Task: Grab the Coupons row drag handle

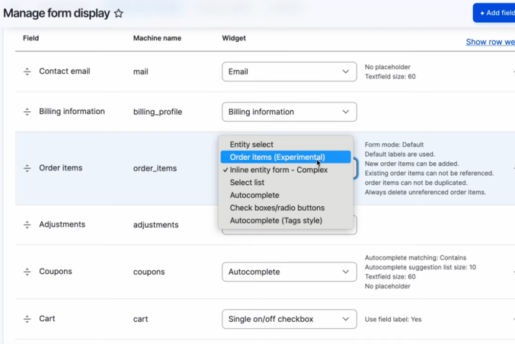Action: pyautogui.click(x=27, y=272)
